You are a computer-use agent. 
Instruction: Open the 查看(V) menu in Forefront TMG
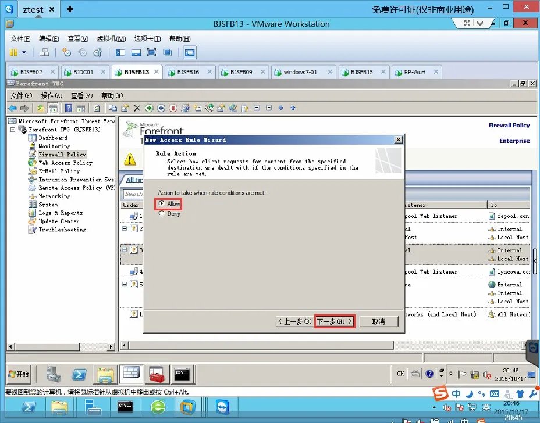click(x=81, y=95)
